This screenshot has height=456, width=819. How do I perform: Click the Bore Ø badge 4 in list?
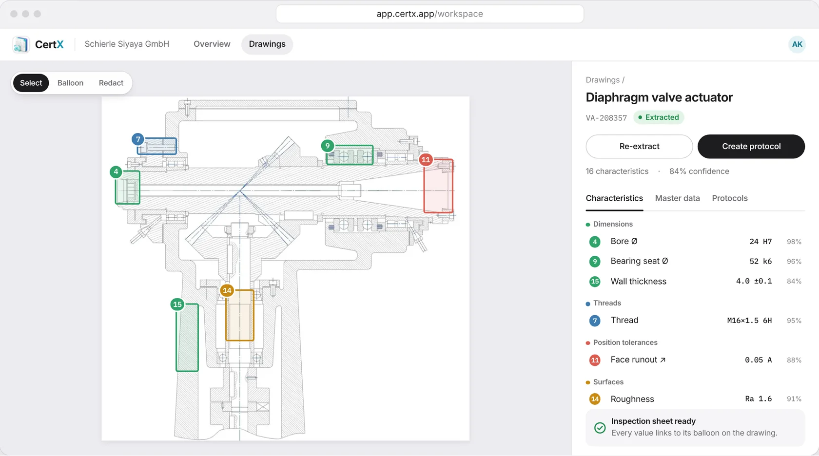[x=595, y=242]
